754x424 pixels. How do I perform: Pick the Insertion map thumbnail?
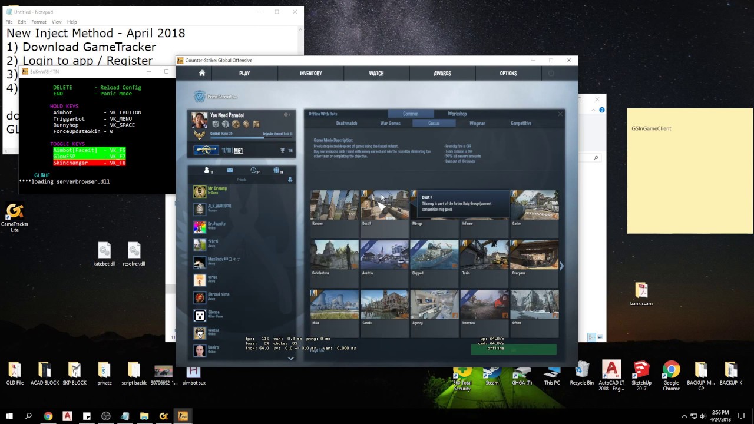484,304
